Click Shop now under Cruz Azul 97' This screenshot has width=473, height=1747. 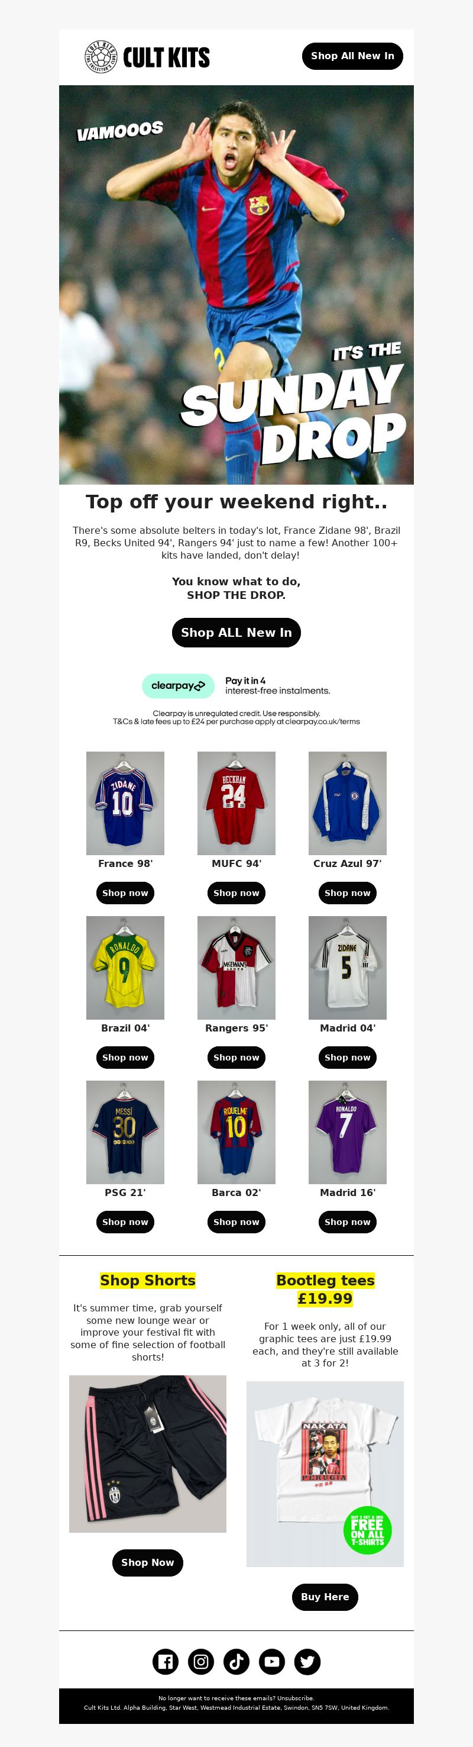click(x=348, y=892)
